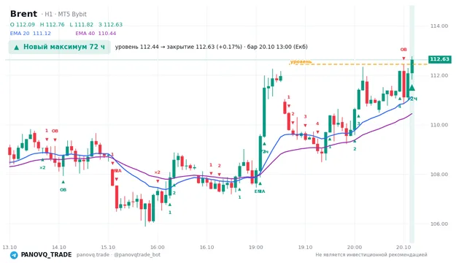Click the 112.00 price axis label
This screenshot has width=467, height=263.
[439, 75]
